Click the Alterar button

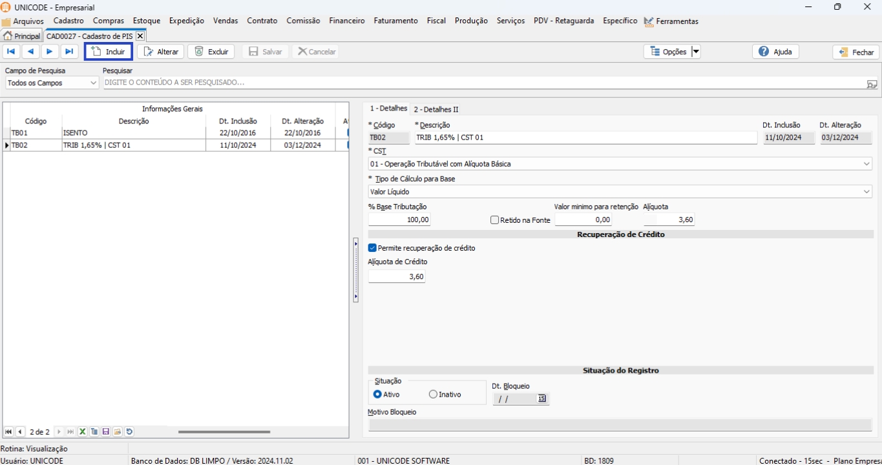[161, 52]
